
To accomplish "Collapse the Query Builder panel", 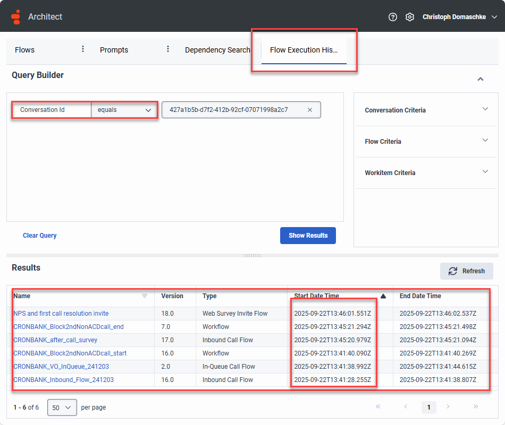I will pyautogui.click(x=481, y=79).
